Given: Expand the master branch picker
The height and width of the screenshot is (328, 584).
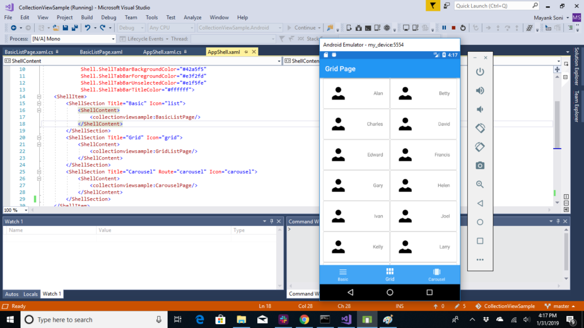Looking at the screenshot, I should tap(560, 306).
